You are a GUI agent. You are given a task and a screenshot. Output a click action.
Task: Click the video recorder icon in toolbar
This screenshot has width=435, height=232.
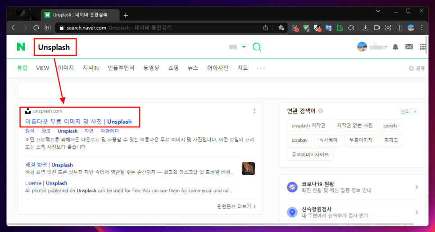click(377, 28)
